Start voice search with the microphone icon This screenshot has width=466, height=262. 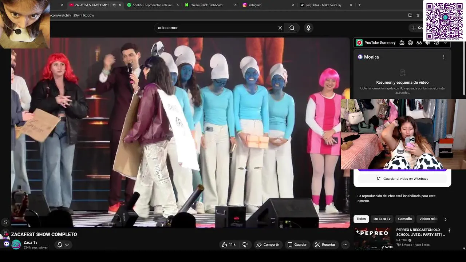(308, 28)
